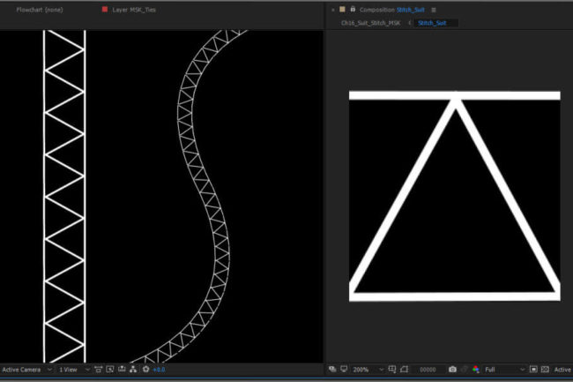573x382 pixels.
Task: Select the Flowchart (none) tab
Action: point(42,9)
